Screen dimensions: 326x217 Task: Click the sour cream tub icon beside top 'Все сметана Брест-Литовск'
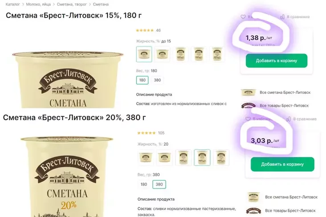(248, 92)
